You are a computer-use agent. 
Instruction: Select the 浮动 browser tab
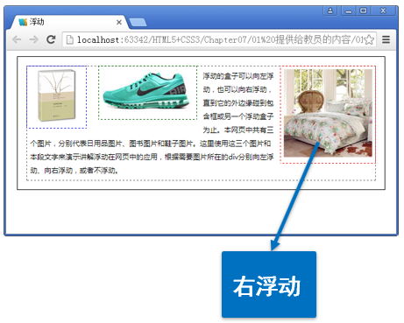69,22
